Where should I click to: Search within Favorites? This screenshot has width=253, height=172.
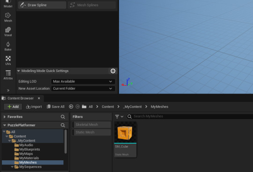pyautogui.click(x=63, y=117)
